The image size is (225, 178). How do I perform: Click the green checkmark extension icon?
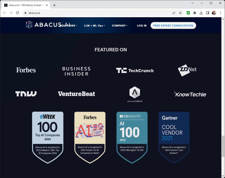[188, 13]
